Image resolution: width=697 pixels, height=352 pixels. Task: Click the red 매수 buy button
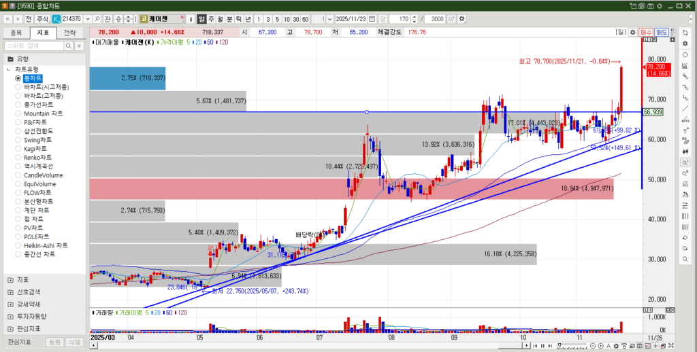(x=646, y=32)
